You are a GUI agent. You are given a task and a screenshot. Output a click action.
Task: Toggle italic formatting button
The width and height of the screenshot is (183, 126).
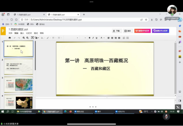coord(93,38)
